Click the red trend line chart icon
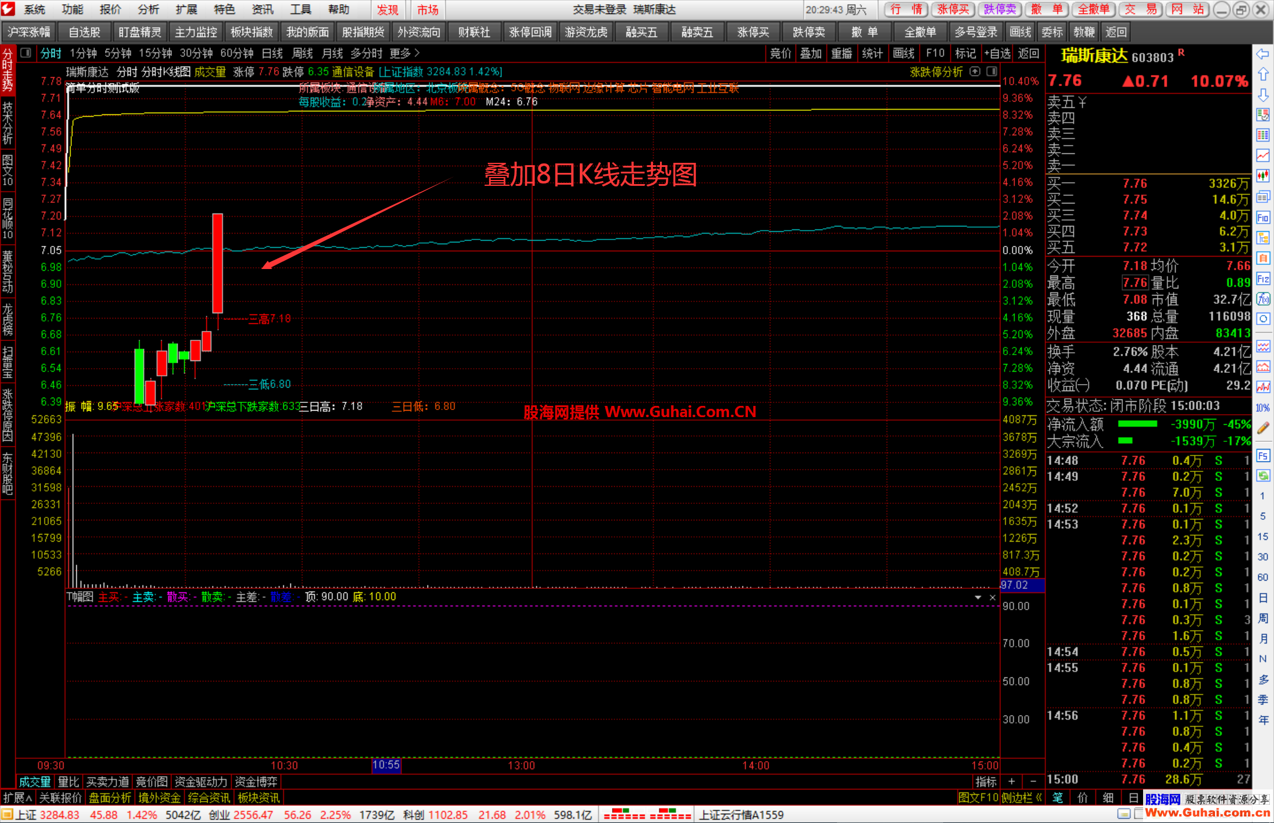Image resolution: width=1274 pixels, height=823 pixels. [x=1262, y=156]
